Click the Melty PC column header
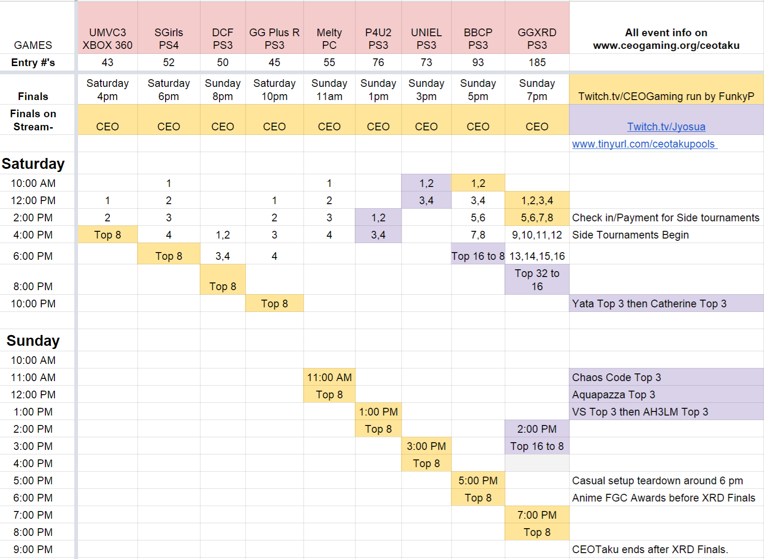Image resolution: width=764 pixels, height=559 pixels. (329, 39)
